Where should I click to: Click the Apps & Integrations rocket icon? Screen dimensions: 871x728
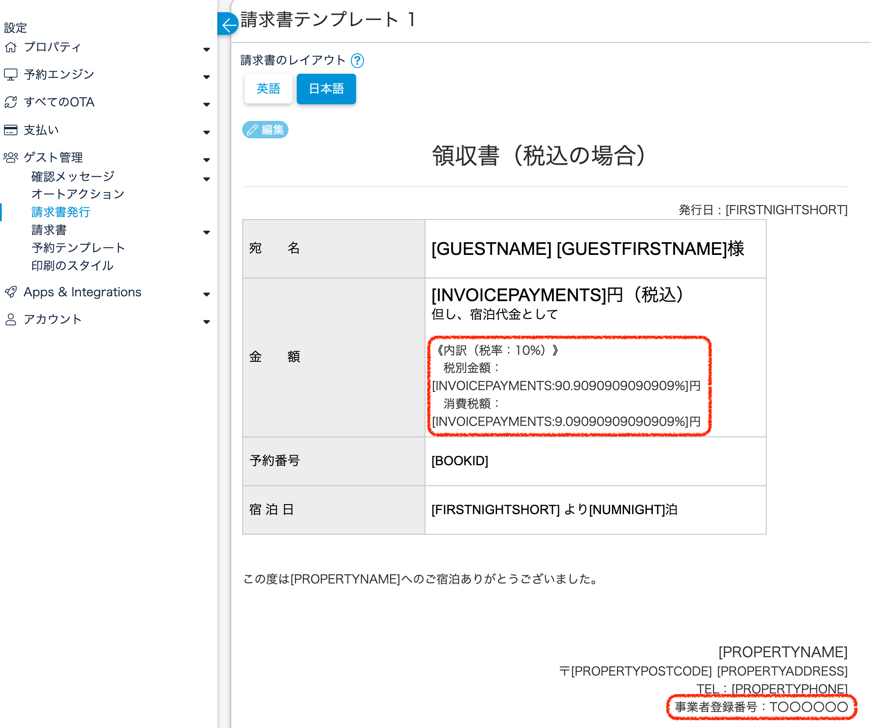click(10, 292)
